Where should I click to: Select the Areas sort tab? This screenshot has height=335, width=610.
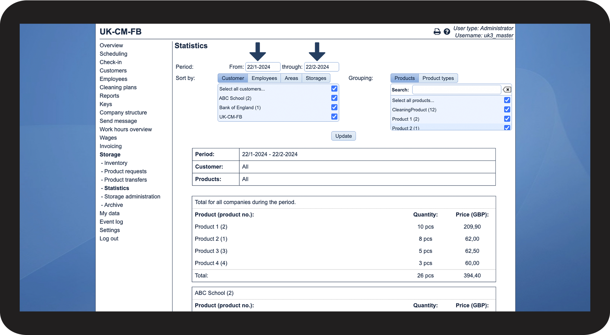291,78
